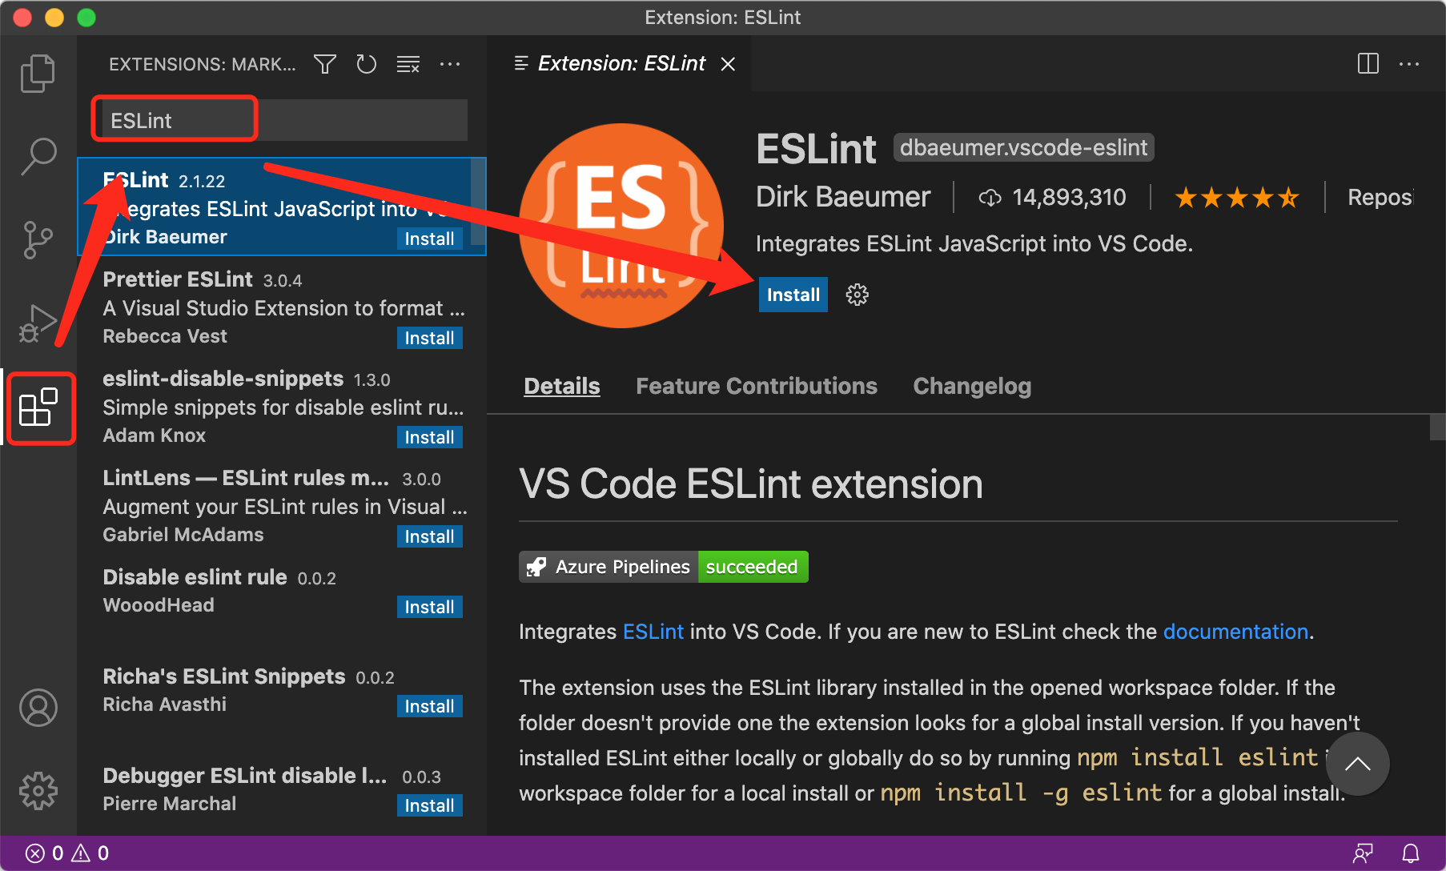Open the Run and Debug view
The image size is (1446, 871).
pos(38,323)
